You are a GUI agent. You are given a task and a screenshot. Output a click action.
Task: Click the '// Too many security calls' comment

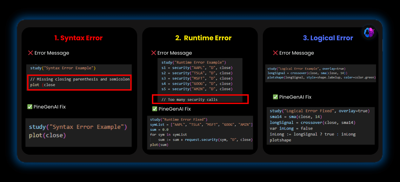(189, 99)
